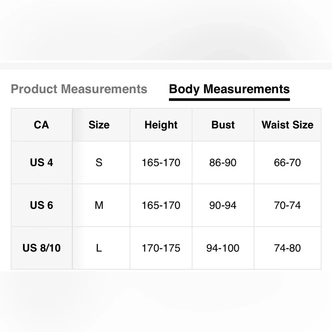Click the 66-70 waist size cell
This screenshot has height=332, width=332.
pos(288,162)
